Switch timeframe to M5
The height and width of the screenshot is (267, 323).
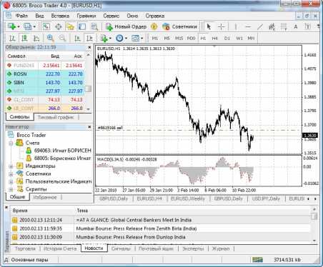[167, 38]
